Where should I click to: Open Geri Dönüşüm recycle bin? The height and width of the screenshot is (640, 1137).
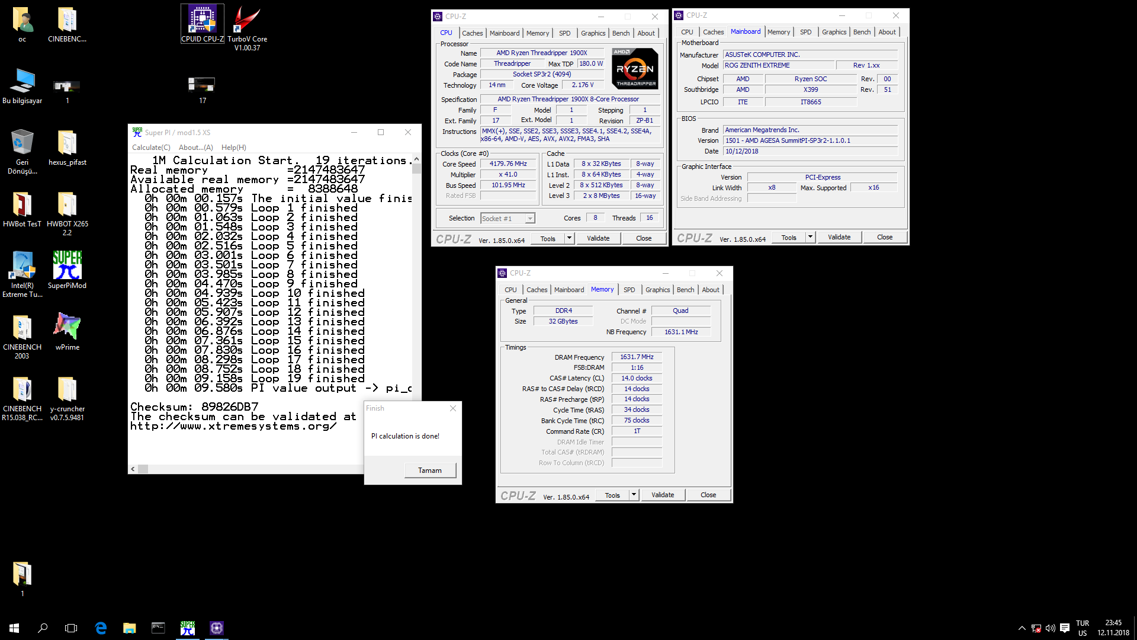point(22,152)
